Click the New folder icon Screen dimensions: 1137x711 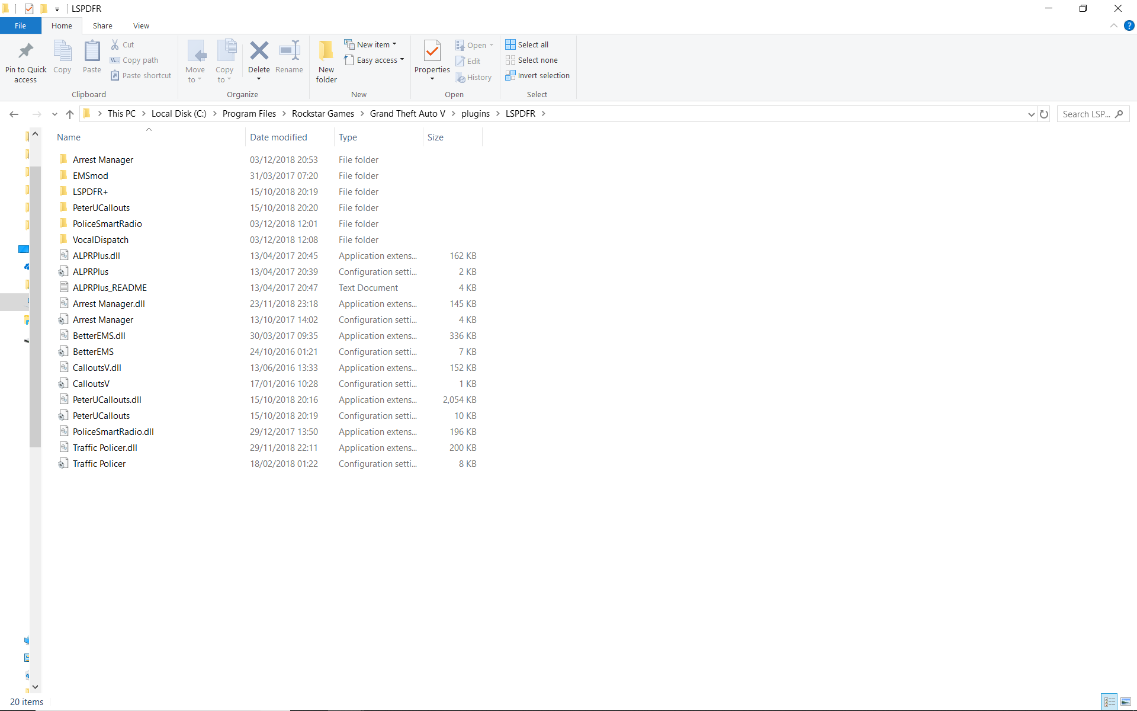[326, 51]
